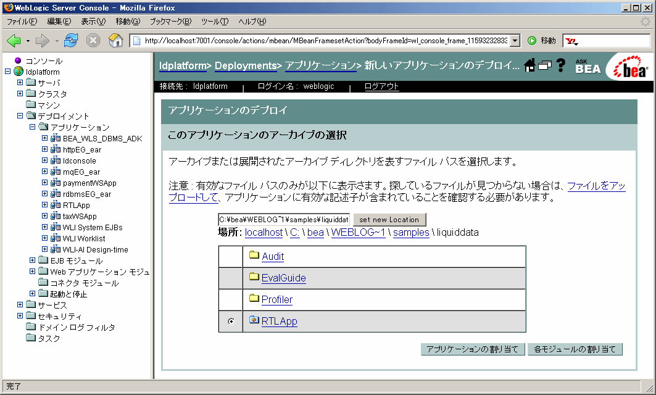Screen dimensions: 656x395
Task: Expand the RTLApp node in tree
Action: point(45,205)
